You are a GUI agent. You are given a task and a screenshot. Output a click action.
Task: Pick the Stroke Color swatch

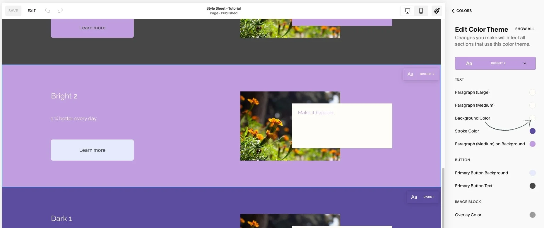click(533, 131)
